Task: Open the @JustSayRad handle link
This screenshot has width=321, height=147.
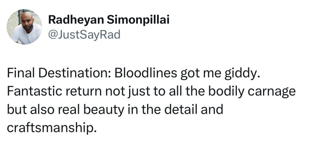Action: (x=84, y=34)
